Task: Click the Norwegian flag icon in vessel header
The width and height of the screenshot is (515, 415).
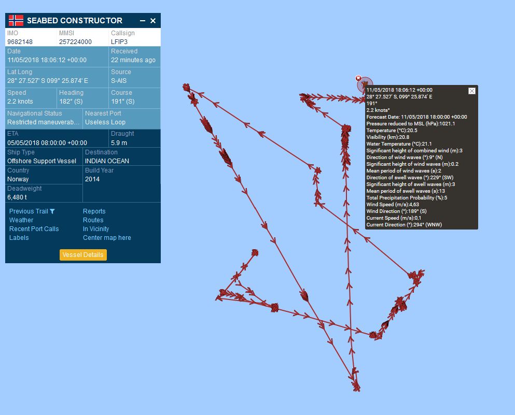Action: (16, 20)
